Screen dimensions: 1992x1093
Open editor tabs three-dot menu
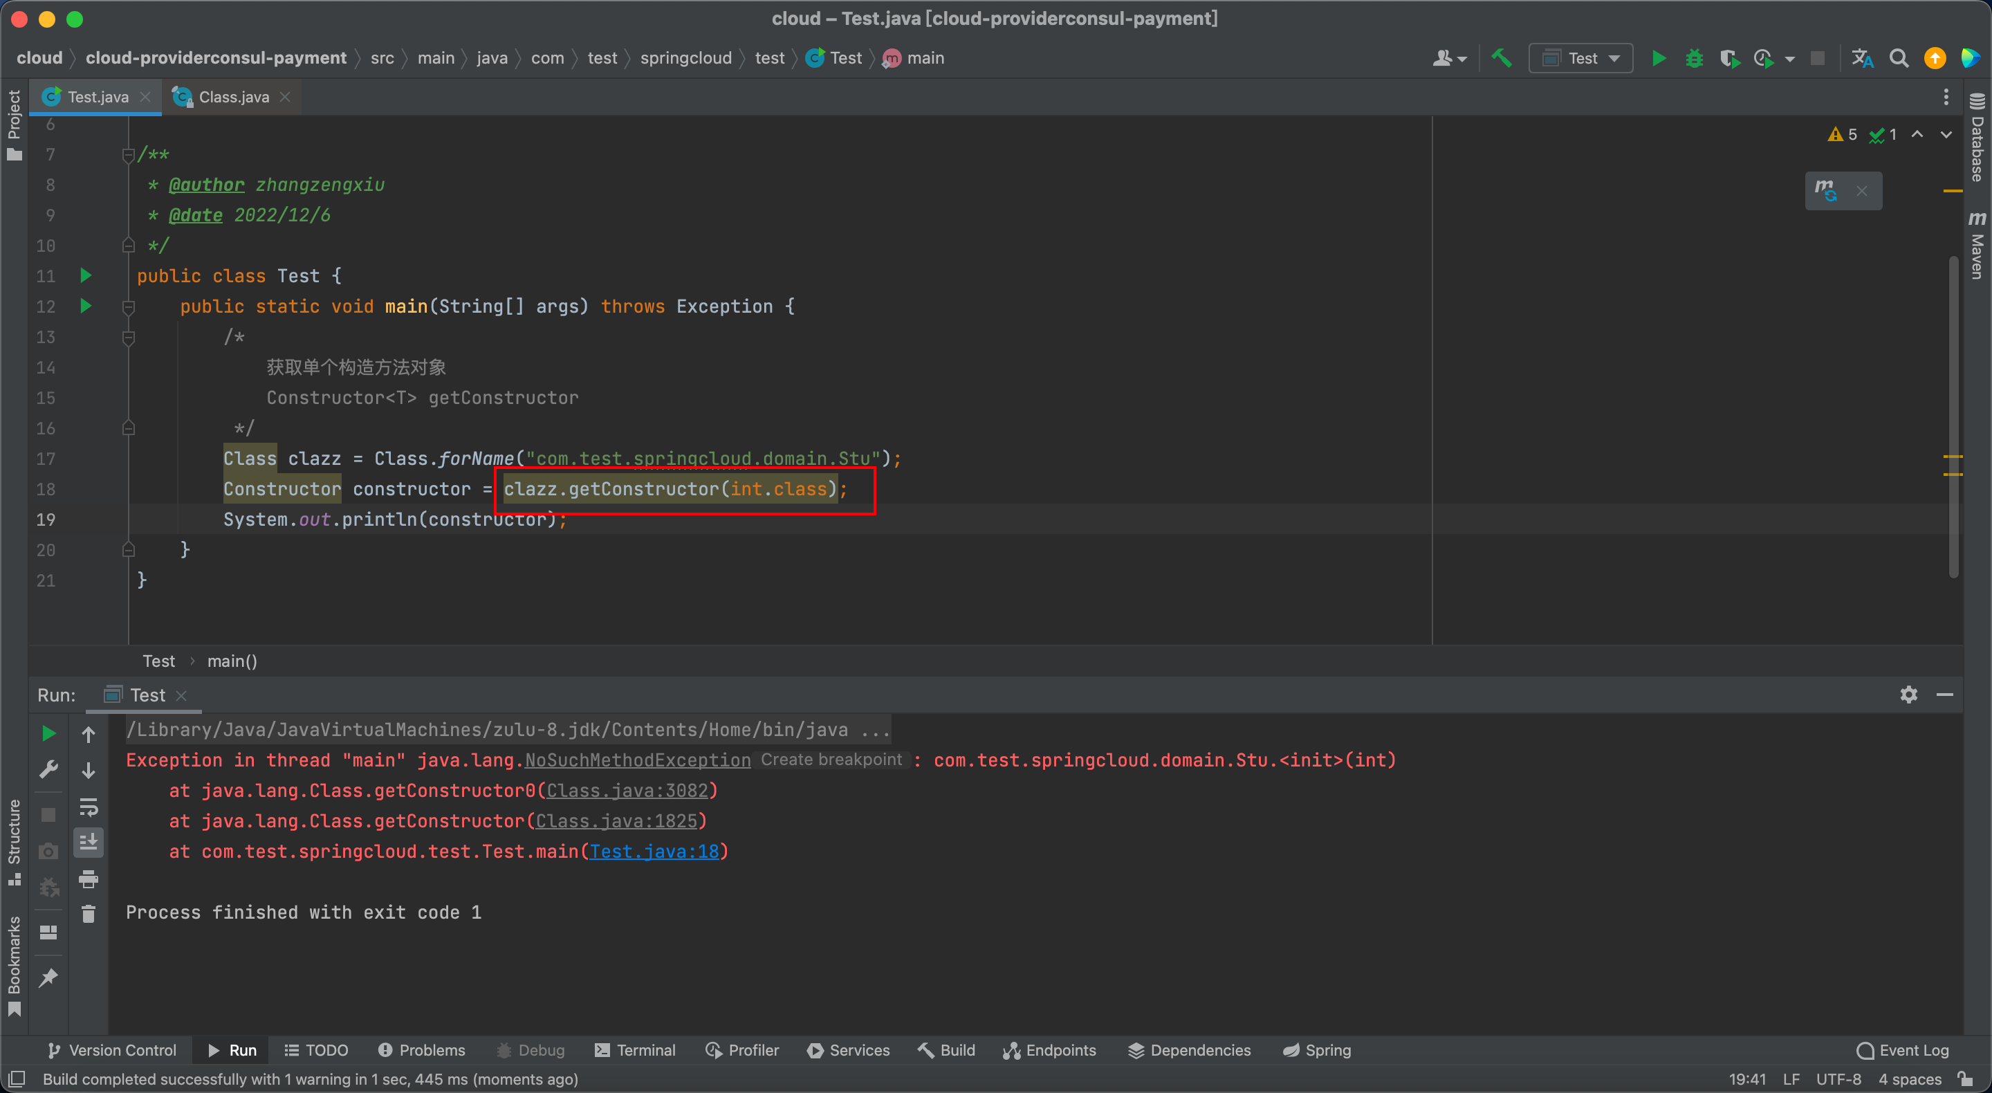(1946, 97)
